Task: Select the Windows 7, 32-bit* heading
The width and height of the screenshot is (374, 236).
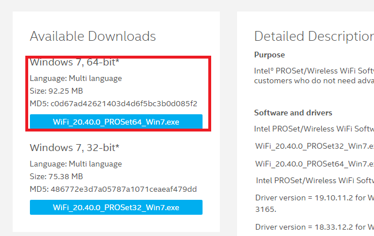Action: click(75, 148)
